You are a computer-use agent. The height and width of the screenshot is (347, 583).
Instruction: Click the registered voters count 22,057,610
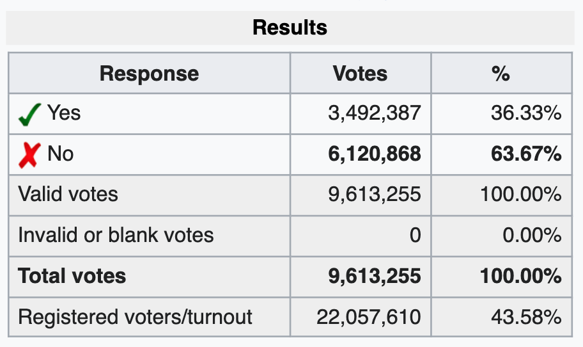point(368,318)
